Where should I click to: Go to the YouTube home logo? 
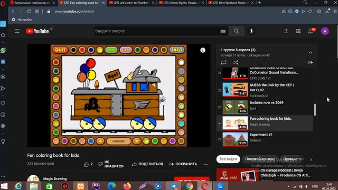pos(37,31)
